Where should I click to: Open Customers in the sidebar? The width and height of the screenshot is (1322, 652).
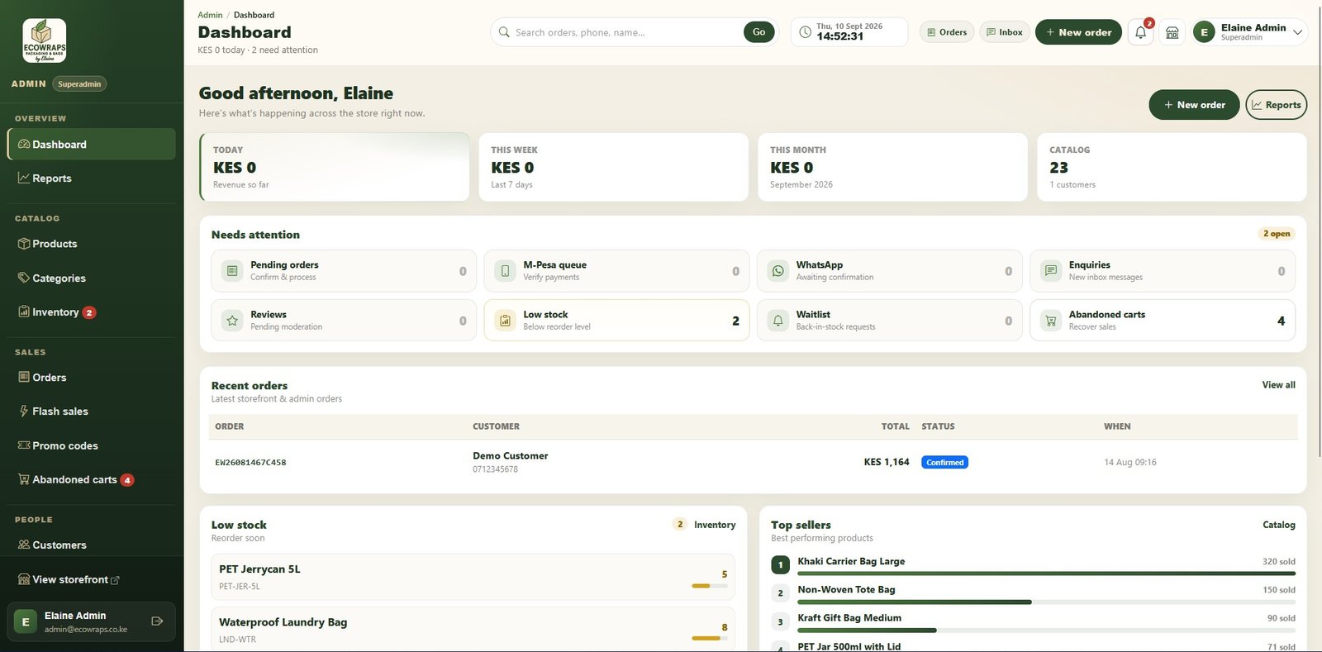(x=91, y=545)
